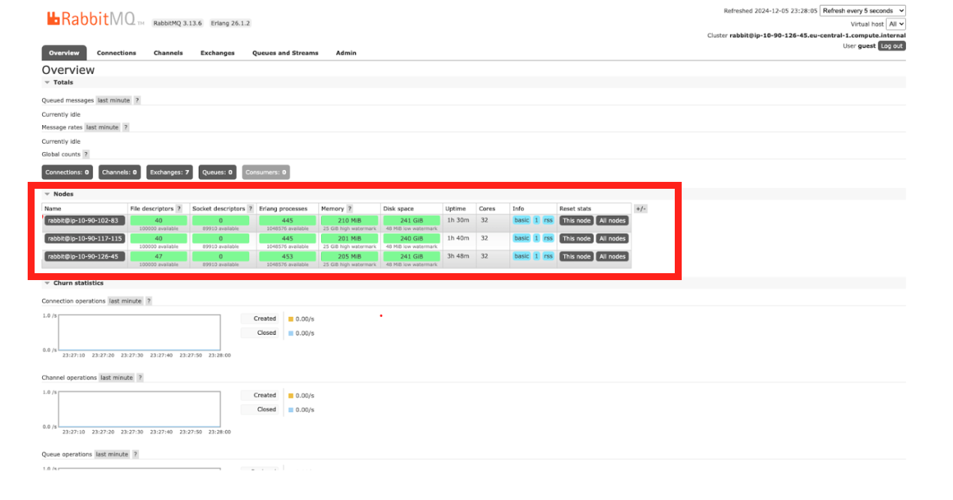Reset All nodes stats in ip-10-90-117-115 row
The image size is (953, 500).
coord(612,239)
